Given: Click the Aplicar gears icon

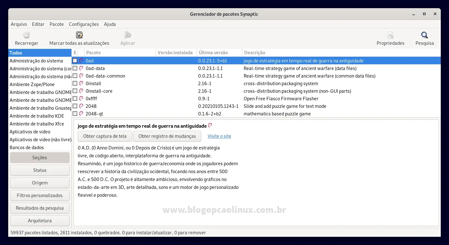Looking at the screenshot, I should 128,35.
